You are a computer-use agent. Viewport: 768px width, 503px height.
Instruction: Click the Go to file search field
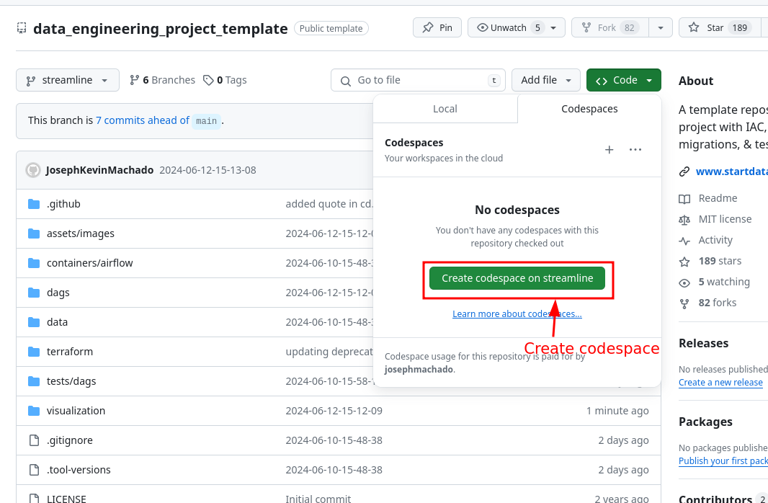click(418, 80)
